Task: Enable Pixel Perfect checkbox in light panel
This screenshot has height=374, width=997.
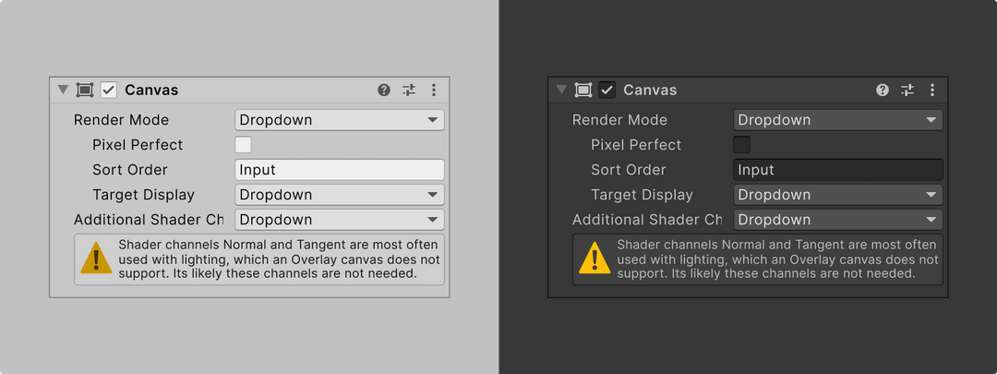Action: (x=244, y=145)
